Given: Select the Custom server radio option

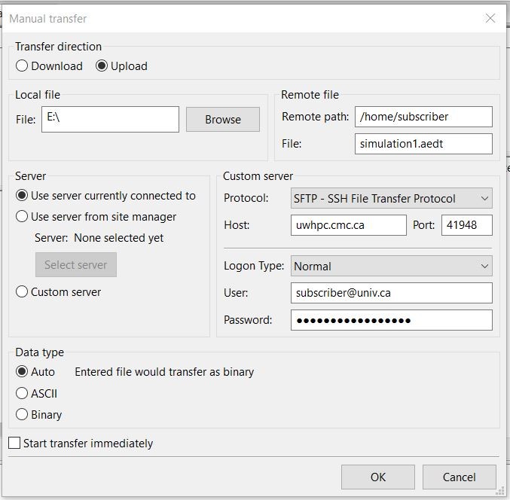Looking at the screenshot, I should pyautogui.click(x=23, y=291).
